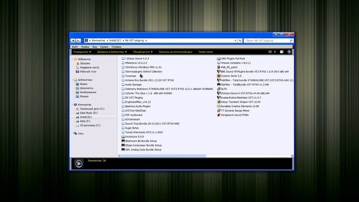Click the !SPL Analog Code Bundle Setup icon

(123, 150)
